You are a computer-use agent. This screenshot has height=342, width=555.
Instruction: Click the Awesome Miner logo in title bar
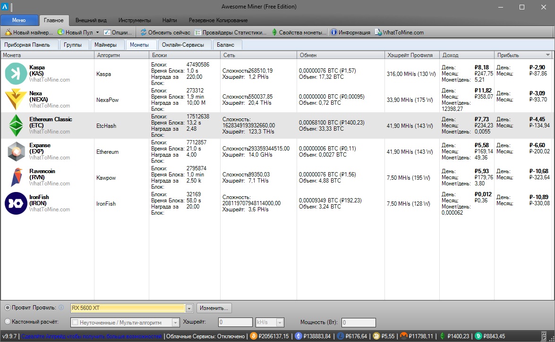pos(5,6)
